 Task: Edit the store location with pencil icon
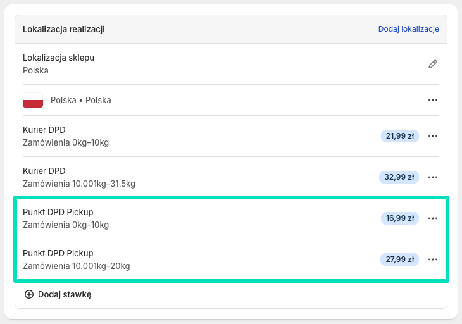[x=433, y=64]
